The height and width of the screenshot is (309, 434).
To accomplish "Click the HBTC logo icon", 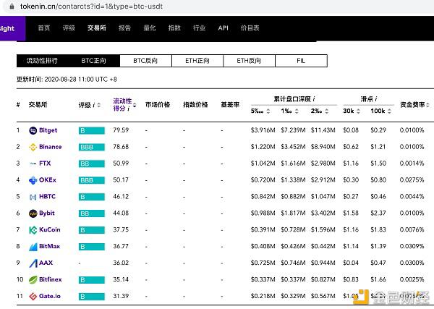I will (x=33, y=197).
